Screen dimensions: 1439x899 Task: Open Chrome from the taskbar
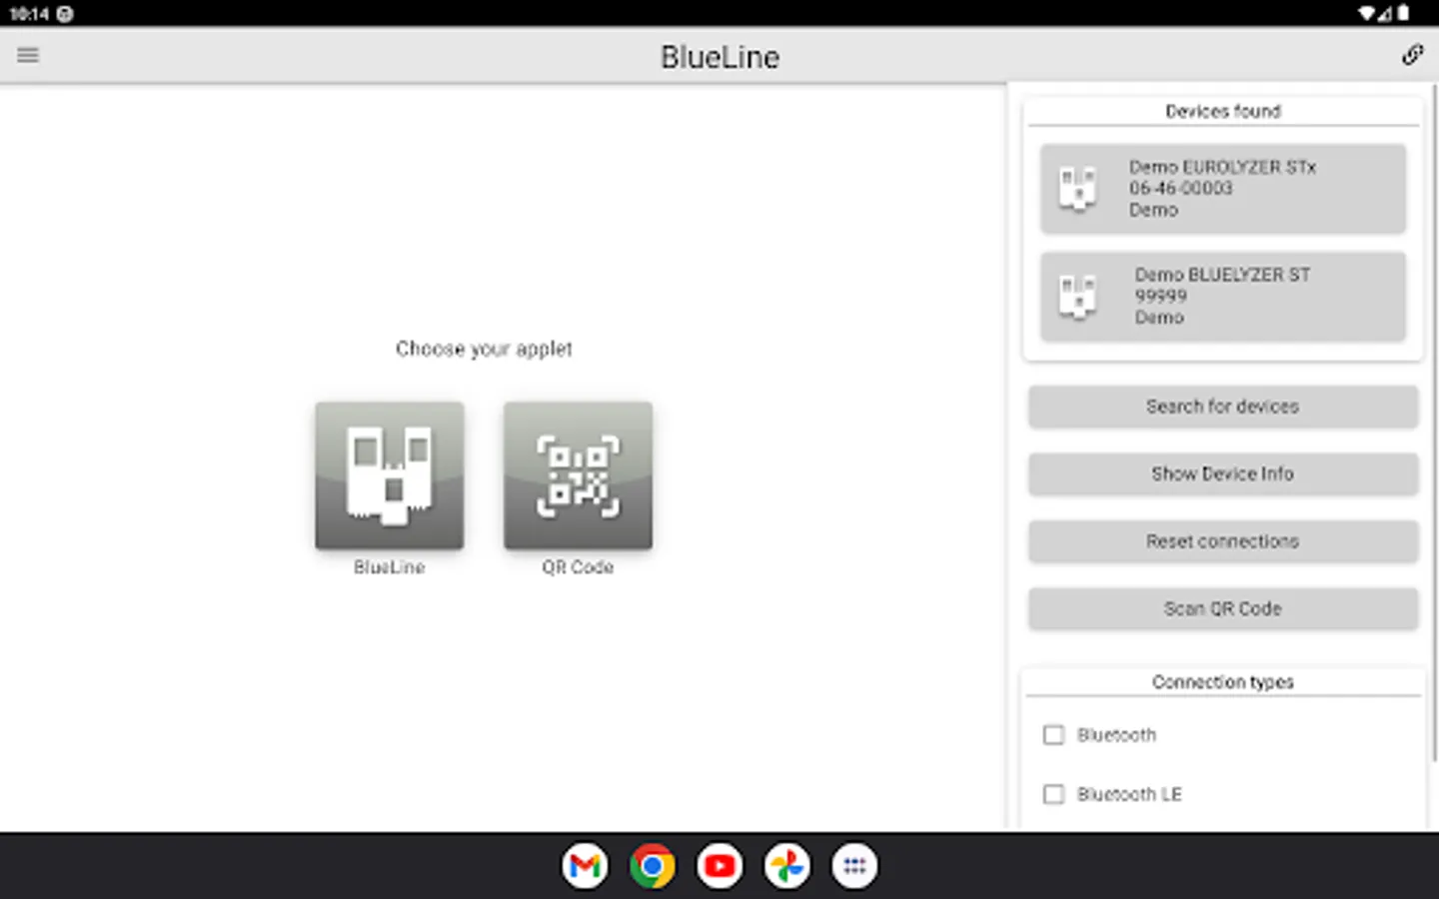pyautogui.click(x=653, y=866)
